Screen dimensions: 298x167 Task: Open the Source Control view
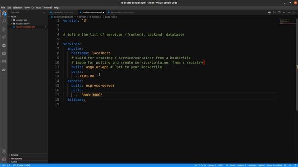pos(4,29)
